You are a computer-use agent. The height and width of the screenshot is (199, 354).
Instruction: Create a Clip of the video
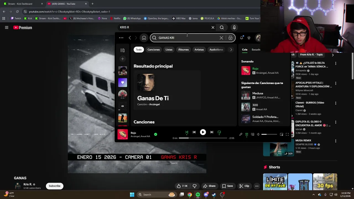(x=244, y=186)
